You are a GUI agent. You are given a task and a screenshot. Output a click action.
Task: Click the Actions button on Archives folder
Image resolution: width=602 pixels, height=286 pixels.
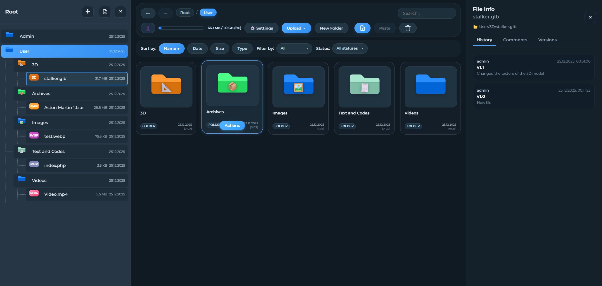tap(232, 126)
